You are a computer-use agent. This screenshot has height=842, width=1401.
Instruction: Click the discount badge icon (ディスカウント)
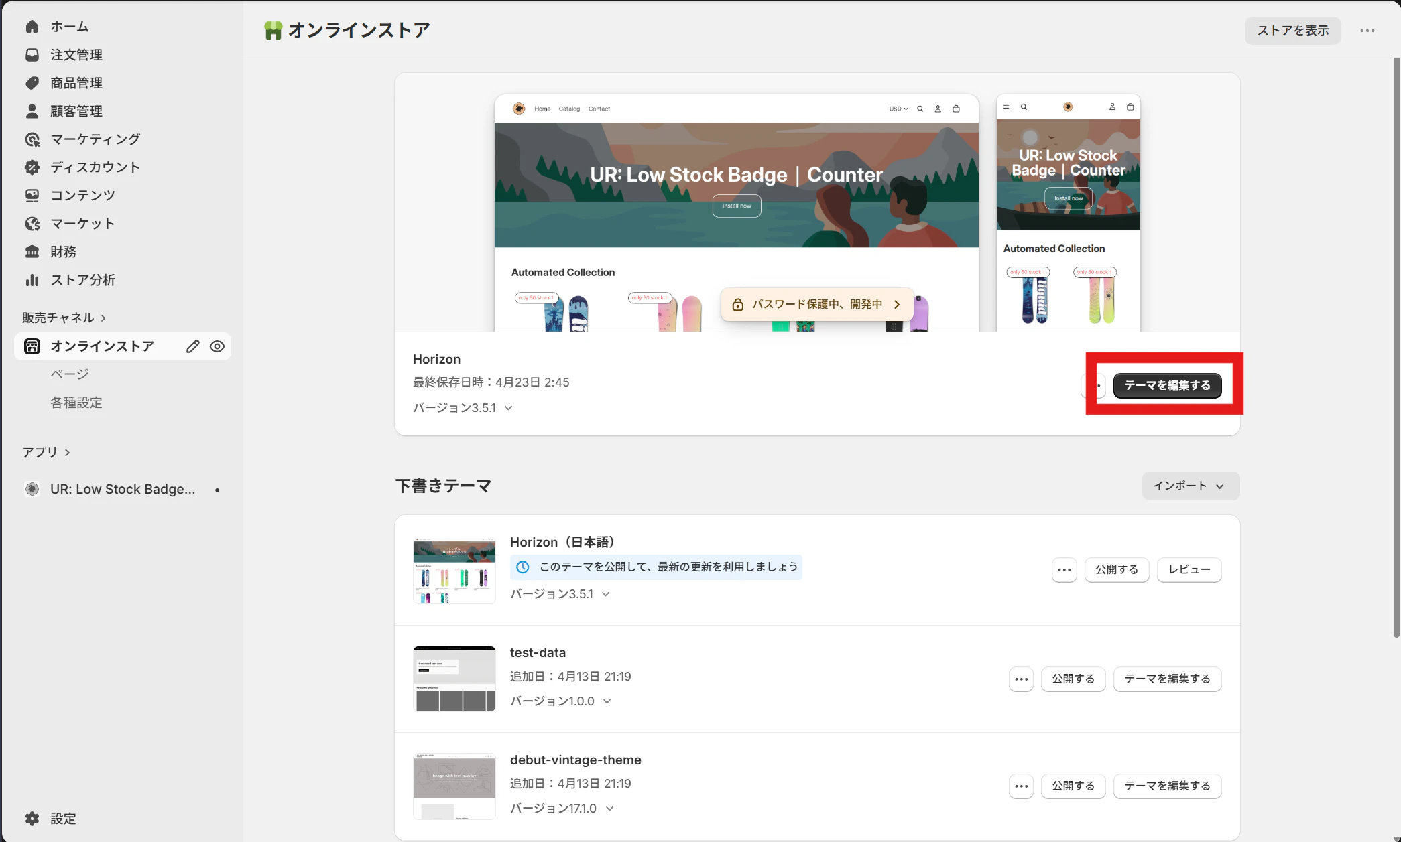point(32,167)
